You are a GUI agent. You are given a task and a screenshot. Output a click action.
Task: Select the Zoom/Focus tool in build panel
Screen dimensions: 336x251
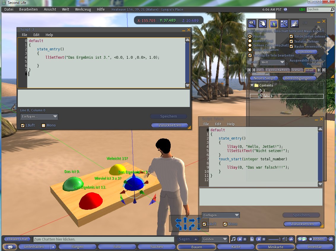[252, 23]
